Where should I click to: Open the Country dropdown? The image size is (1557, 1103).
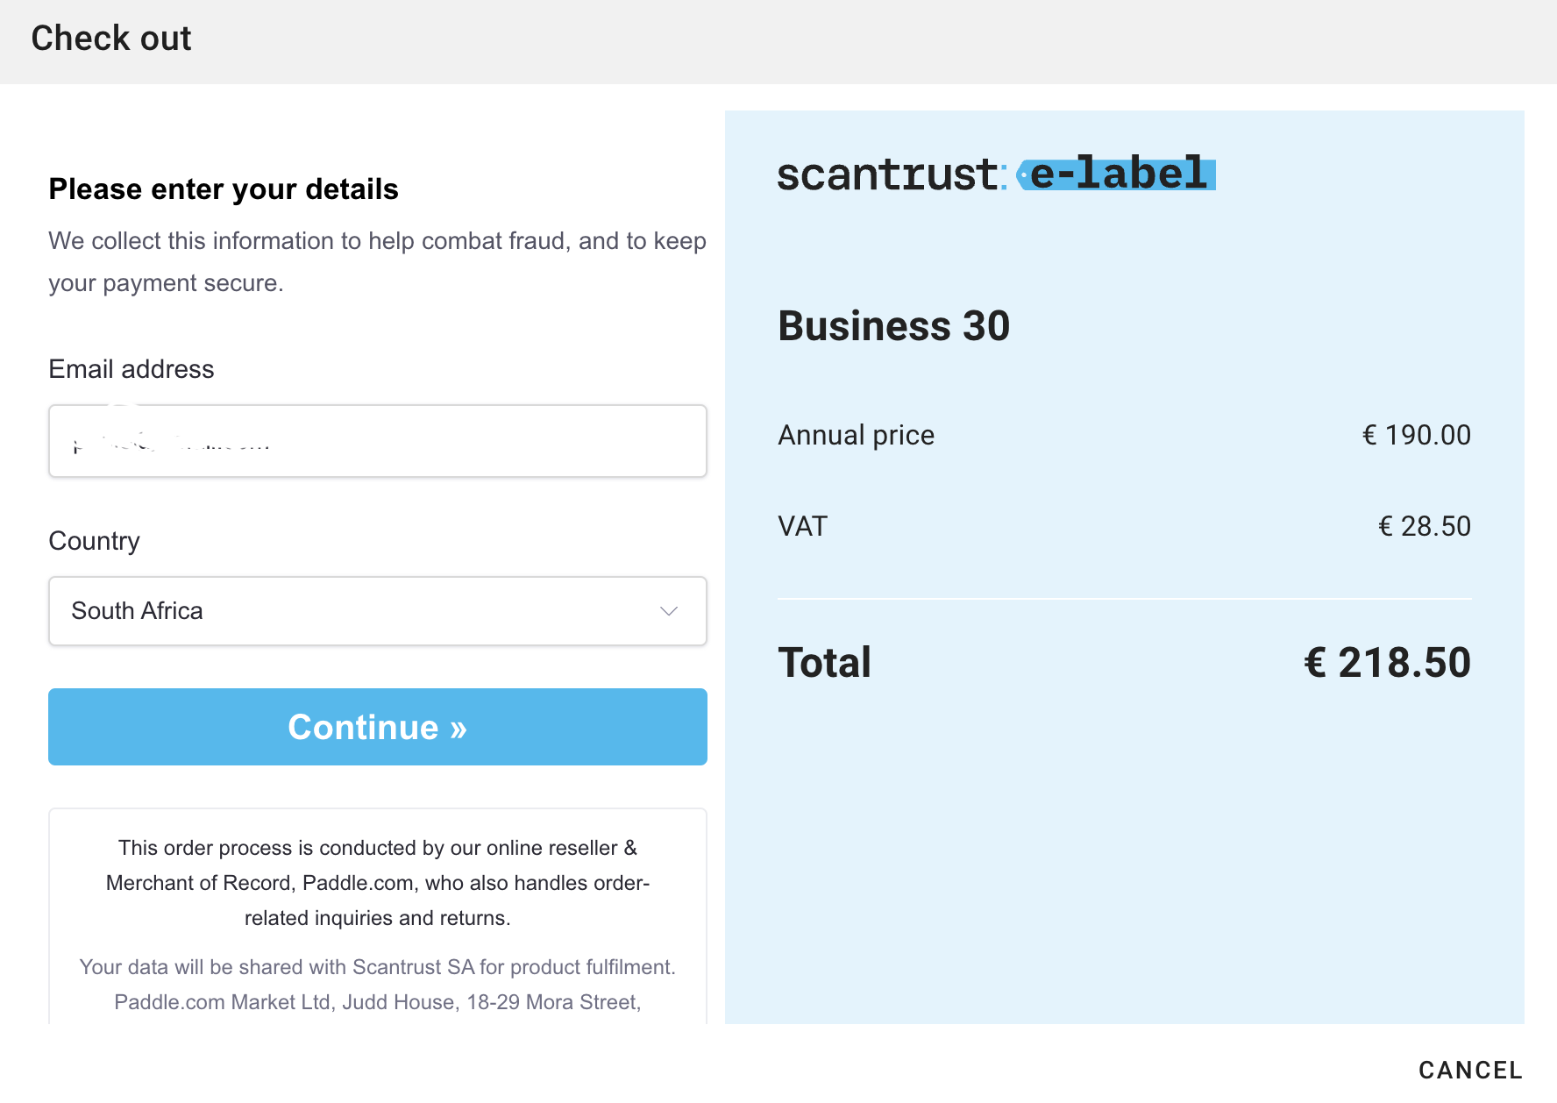(x=377, y=611)
